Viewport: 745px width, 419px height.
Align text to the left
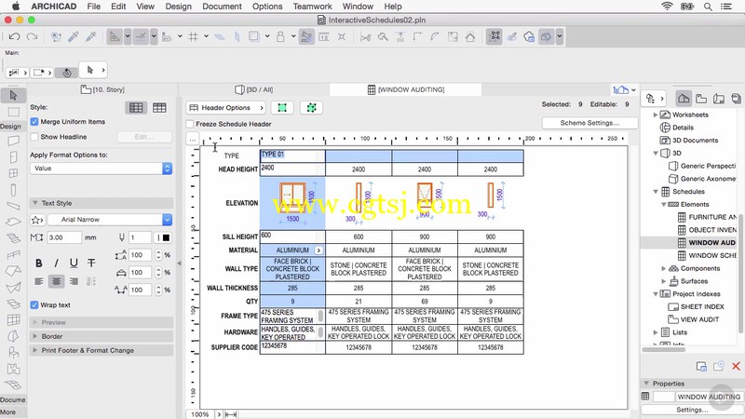(39, 281)
